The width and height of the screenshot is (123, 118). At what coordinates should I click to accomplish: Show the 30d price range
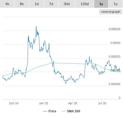[67, 4]
